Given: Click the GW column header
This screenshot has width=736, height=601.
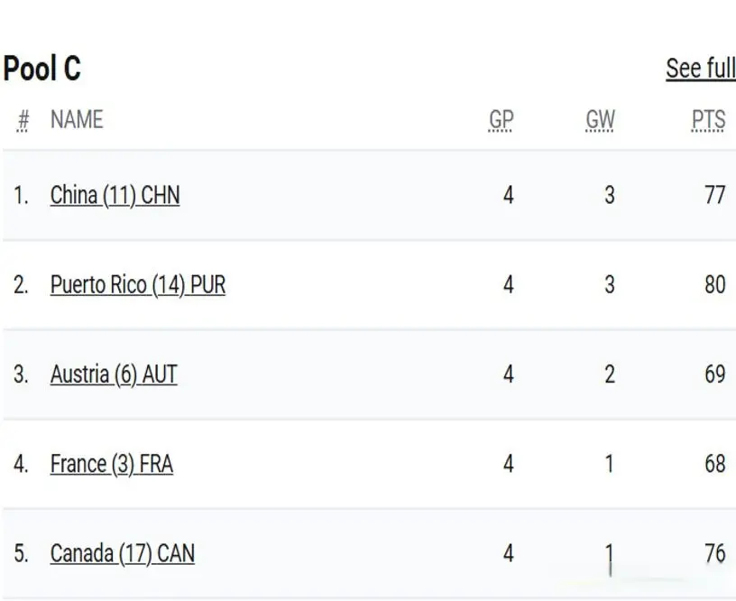Looking at the screenshot, I should [x=600, y=120].
